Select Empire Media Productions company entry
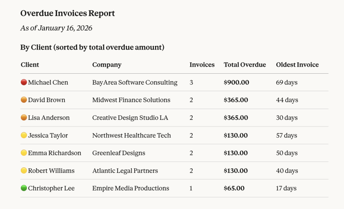The height and width of the screenshot is (209, 344). [131, 188]
